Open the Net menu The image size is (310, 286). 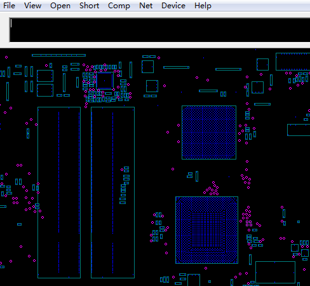pos(145,6)
